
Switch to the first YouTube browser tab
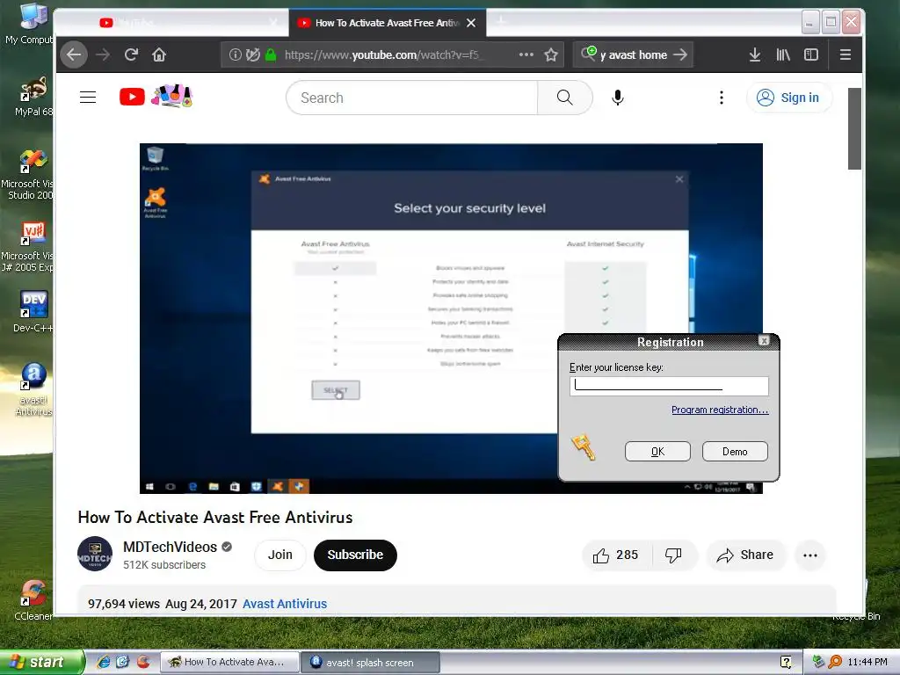(x=172, y=23)
